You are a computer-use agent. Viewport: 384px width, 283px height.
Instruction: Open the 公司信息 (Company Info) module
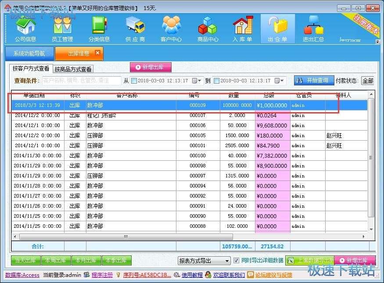point(25,28)
